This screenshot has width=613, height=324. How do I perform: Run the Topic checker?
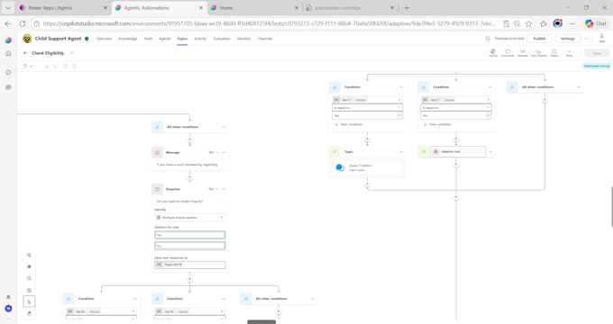click(x=538, y=53)
